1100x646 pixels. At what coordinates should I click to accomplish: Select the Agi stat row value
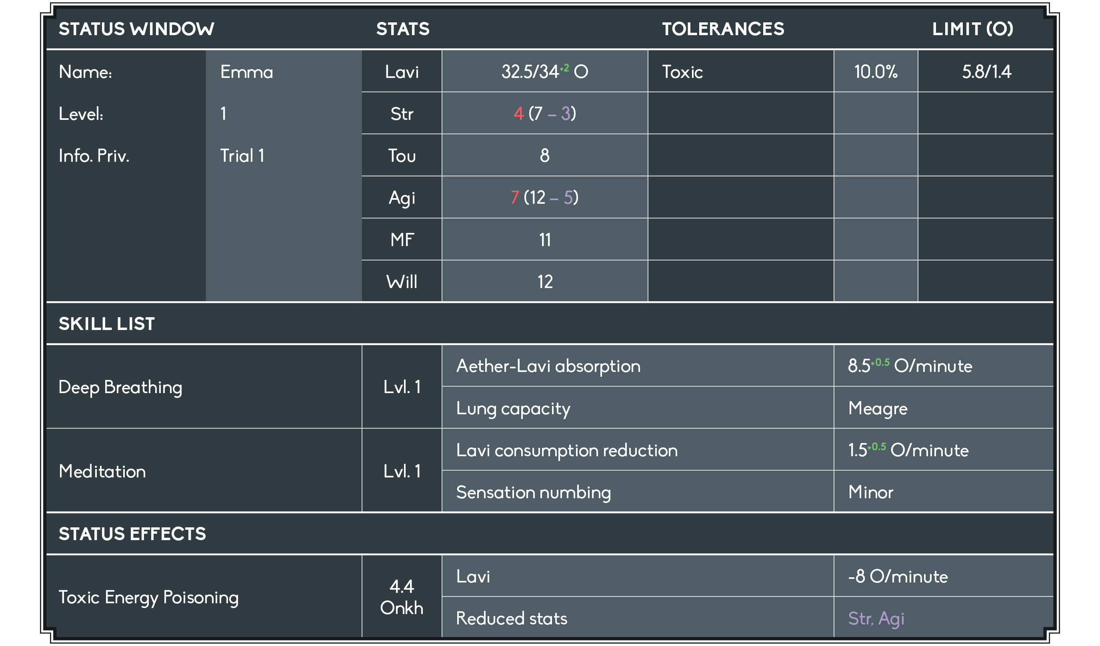(x=545, y=197)
